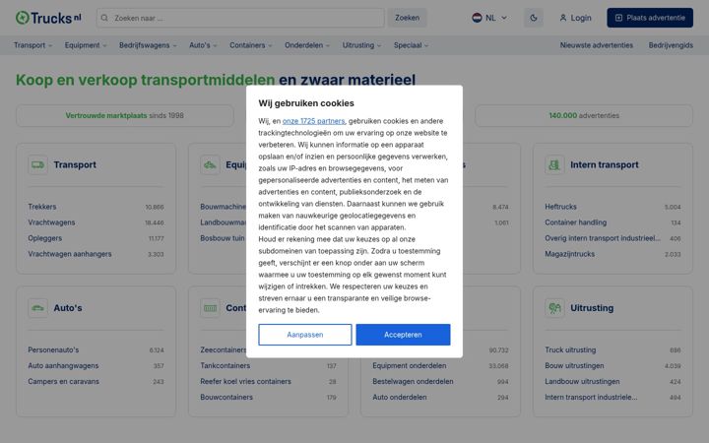
Task: Click the '140.000 advertenties' badge
Action: [x=584, y=116]
